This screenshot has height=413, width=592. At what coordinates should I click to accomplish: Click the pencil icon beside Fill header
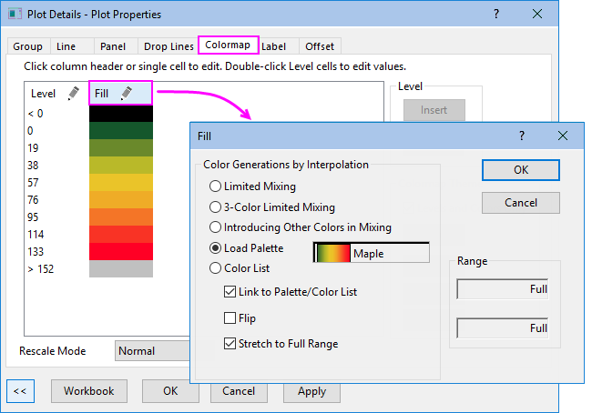pyautogui.click(x=127, y=93)
